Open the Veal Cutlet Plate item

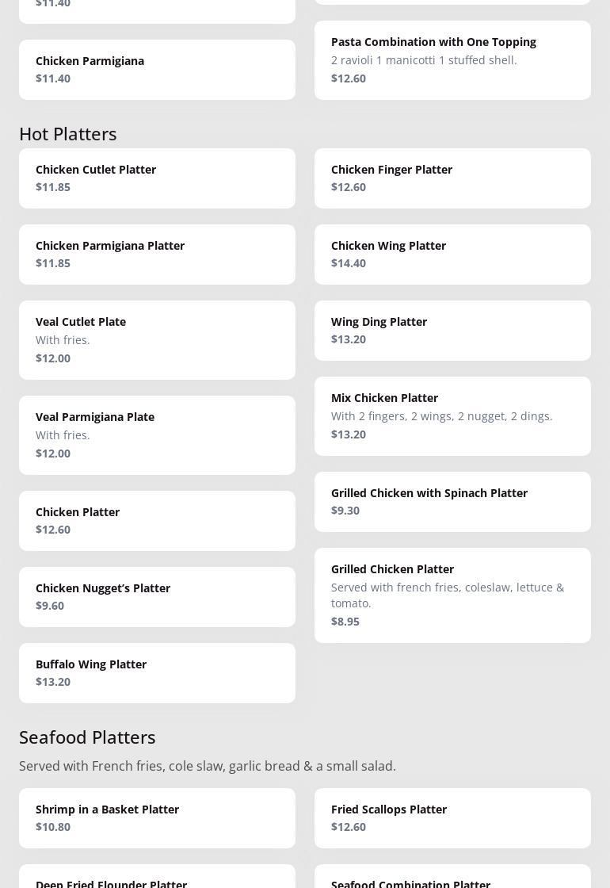pyautogui.click(x=157, y=340)
